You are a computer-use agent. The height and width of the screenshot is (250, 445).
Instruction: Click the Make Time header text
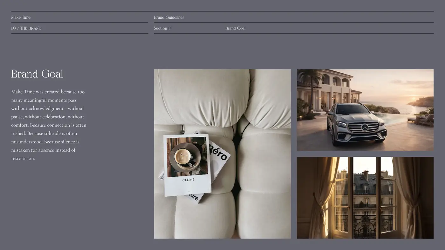click(x=21, y=17)
